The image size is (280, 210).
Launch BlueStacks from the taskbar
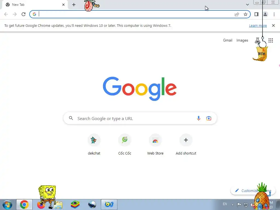click(x=75, y=205)
